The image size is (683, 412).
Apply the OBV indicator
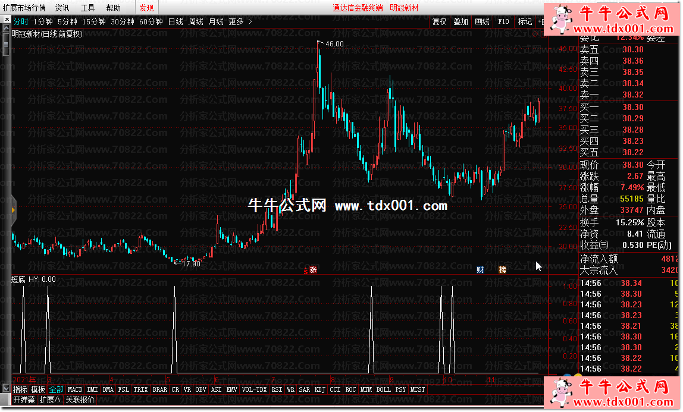click(x=201, y=389)
